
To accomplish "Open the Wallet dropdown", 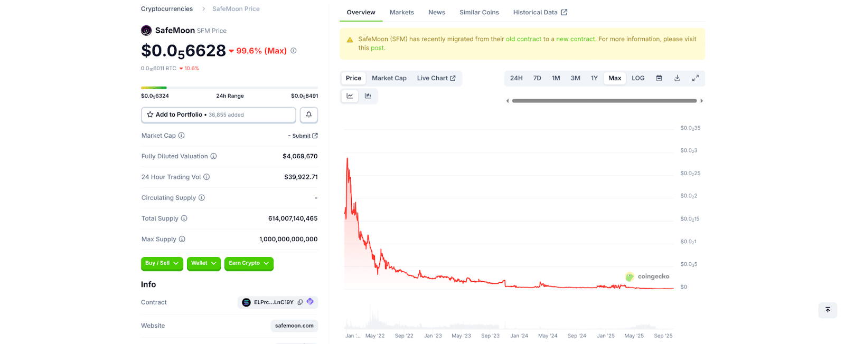I will coord(204,263).
